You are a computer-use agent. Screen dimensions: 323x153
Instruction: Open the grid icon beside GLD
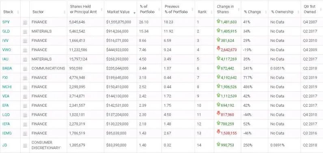[x=25, y=32]
